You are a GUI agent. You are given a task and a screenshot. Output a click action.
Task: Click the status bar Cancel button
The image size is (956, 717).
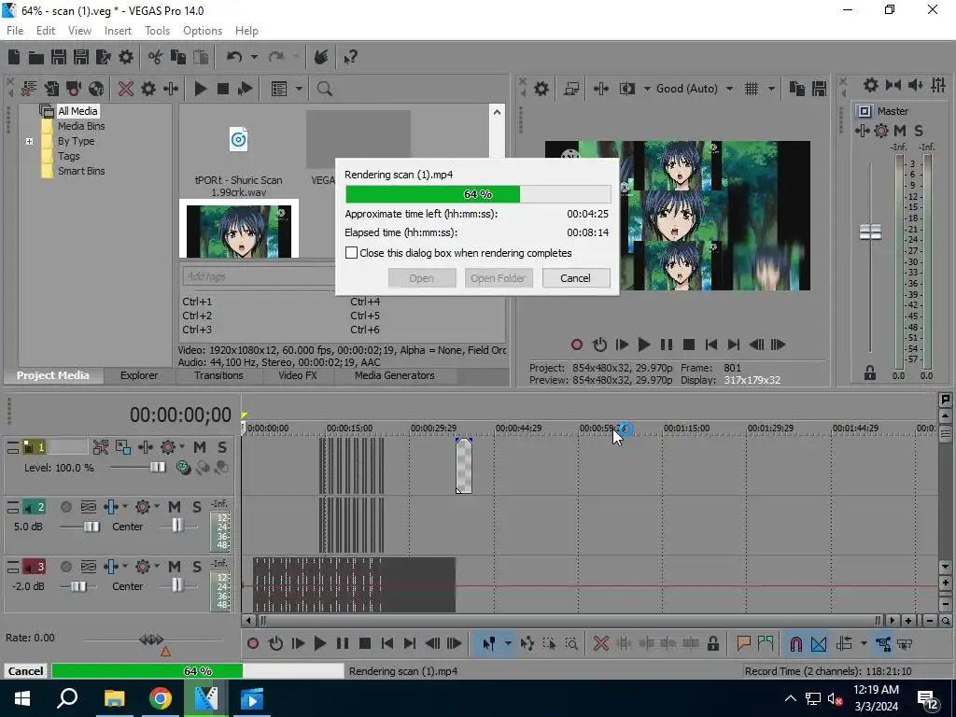tap(25, 670)
